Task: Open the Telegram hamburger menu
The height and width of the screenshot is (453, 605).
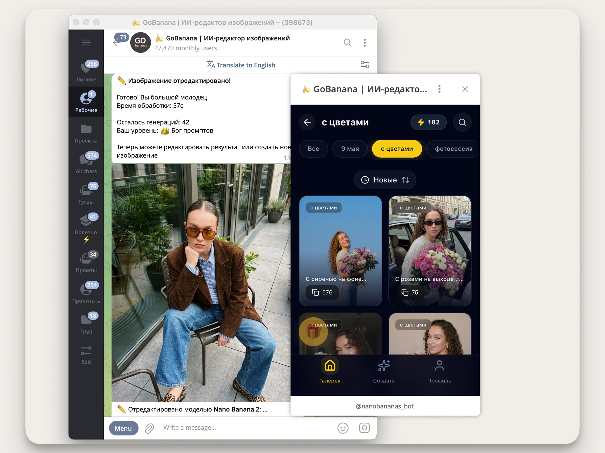Action: [86, 42]
